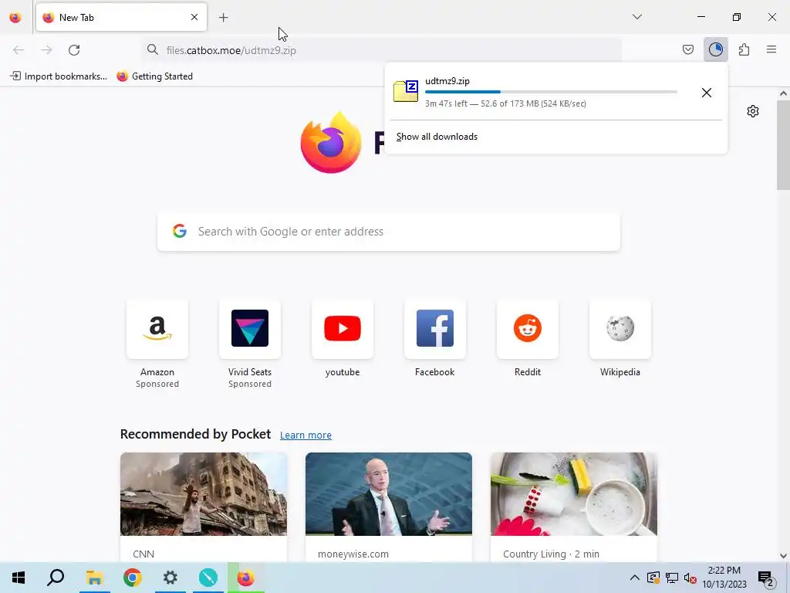This screenshot has height=593, width=790.
Task: Click scrollbar down arrow
Action: 783,556
